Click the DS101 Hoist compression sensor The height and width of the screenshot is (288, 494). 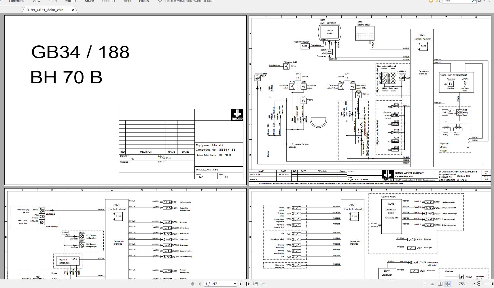429,202
